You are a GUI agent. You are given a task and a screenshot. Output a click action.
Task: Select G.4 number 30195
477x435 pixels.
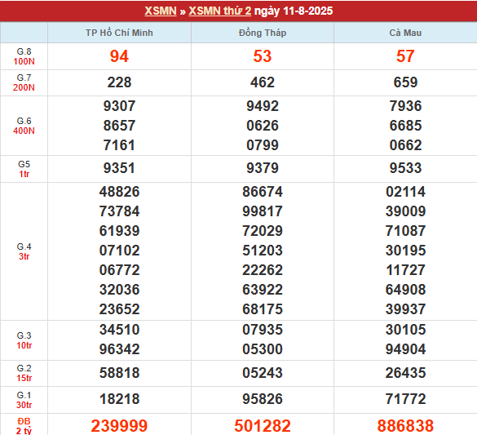pyautogui.click(x=405, y=251)
